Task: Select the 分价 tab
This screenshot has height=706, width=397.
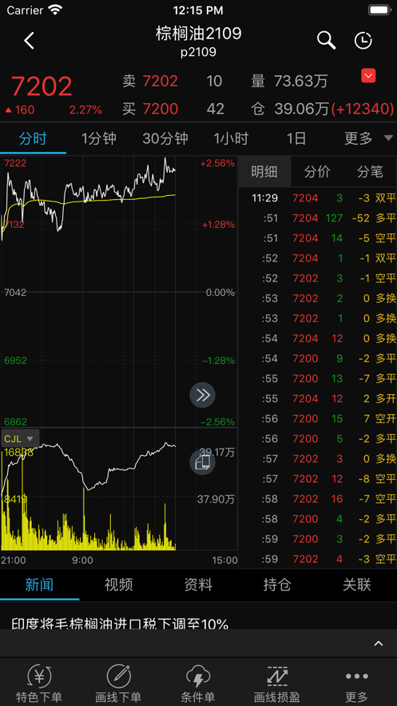Action: 317,172
